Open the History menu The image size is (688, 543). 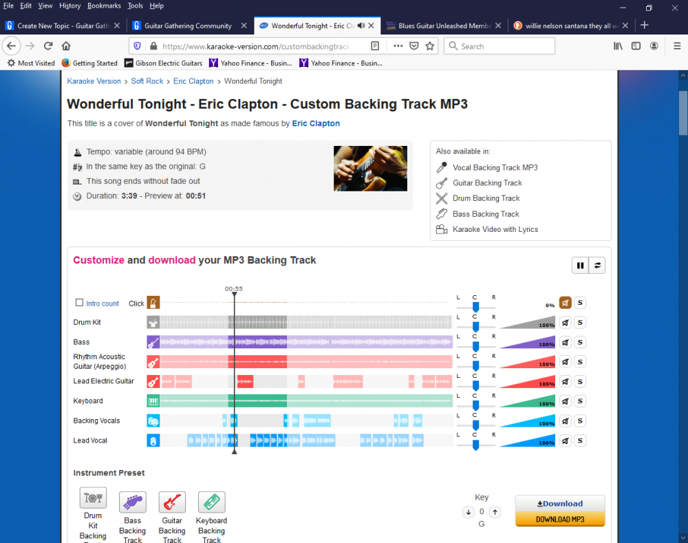[x=70, y=6]
